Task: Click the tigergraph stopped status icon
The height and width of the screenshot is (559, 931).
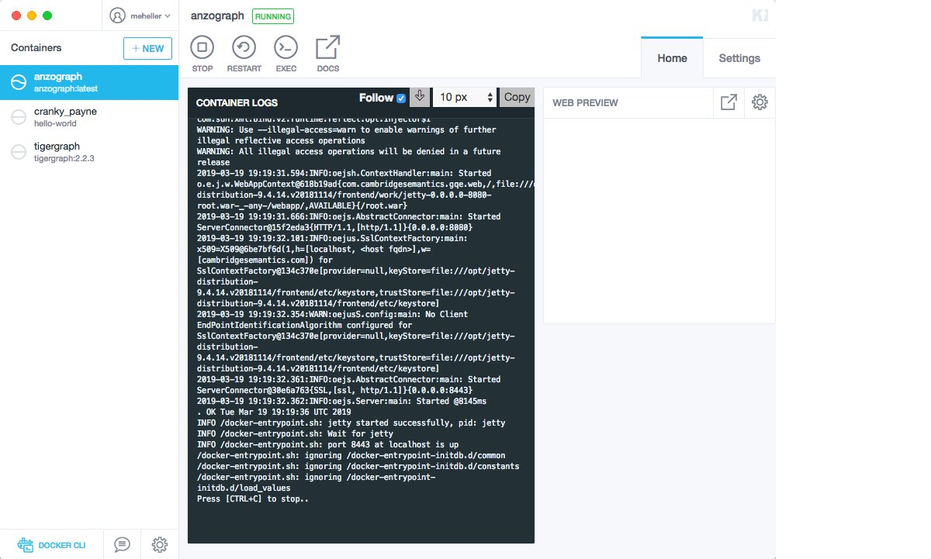Action: pyautogui.click(x=19, y=152)
